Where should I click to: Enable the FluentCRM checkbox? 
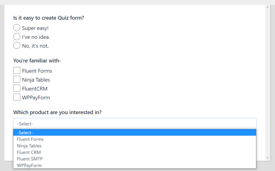pyautogui.click(x=17, y=88)
